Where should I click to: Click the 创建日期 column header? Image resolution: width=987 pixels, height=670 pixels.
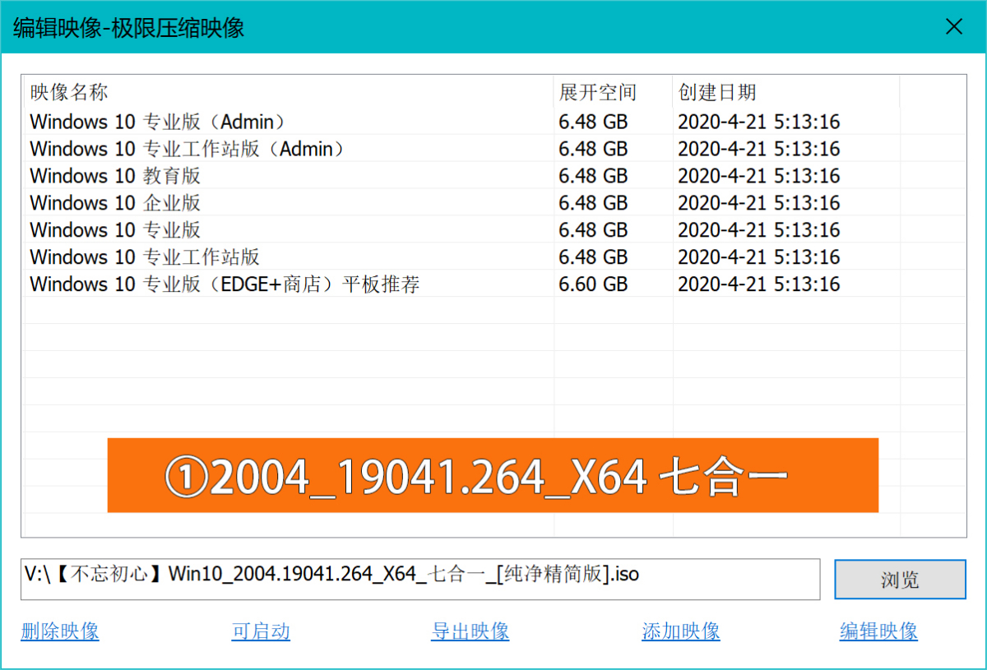click(716, 92)
